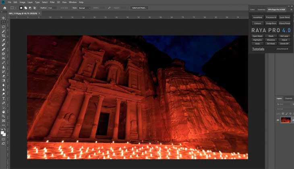This screenshot has height=169, width=294.
Task: Select the Zoom tool
Action: (3, 116)
